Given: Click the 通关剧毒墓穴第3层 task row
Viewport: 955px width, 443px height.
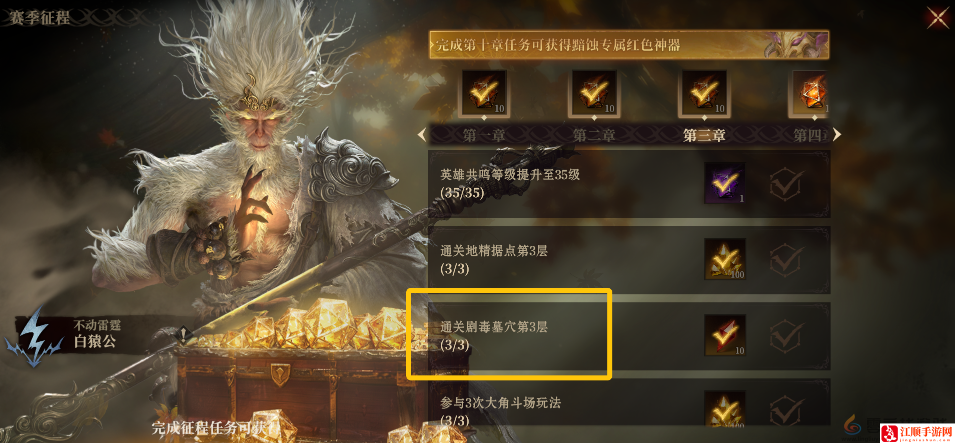Looking at the screenshot, I should point(629,336).
